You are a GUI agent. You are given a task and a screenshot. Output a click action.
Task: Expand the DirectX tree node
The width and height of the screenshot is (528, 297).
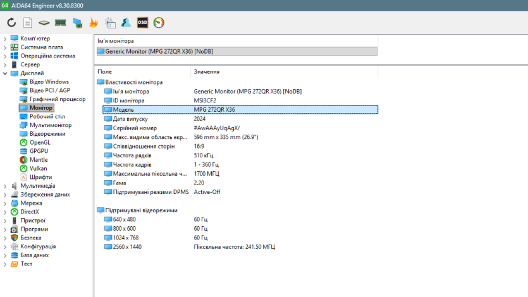click(x=5, y=212)
